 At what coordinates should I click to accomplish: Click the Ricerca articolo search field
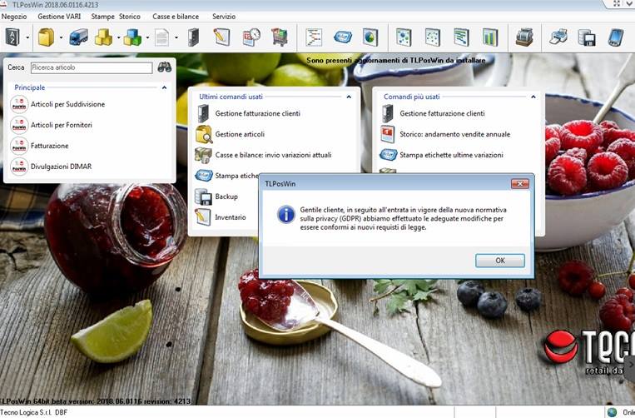coord(91,67)
